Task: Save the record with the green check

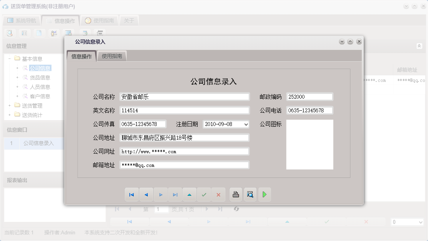Action: click(x=204, y=194)
